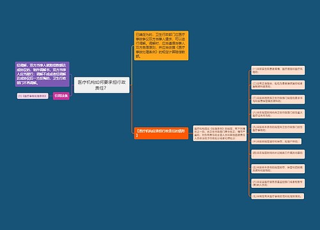This screenshot has height=230, width=320.
Task: Select leaf node beginning with (六)
Action: click(278, 183)
